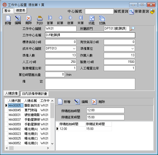Click the 製費權重比率 field
Viewport: 158px width, 155px height.
tap(61, 68)
